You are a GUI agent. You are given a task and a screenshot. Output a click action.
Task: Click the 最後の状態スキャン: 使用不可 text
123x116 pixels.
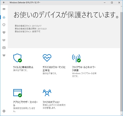click(x=28, y=32)
